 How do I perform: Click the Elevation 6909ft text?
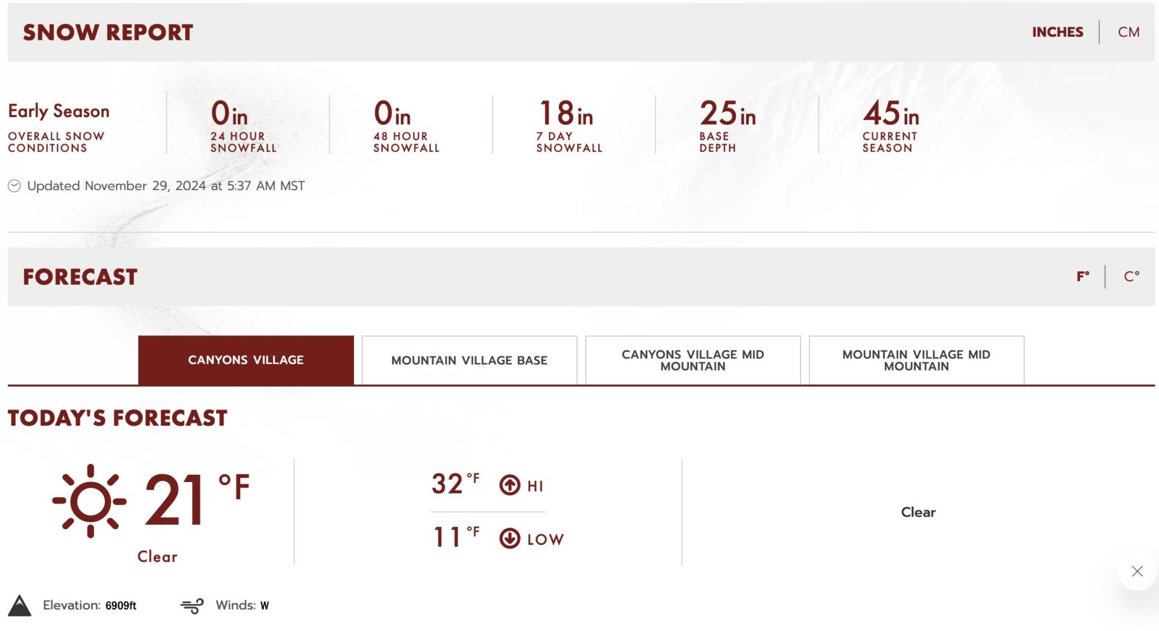pyautogui.click(x=89, y=605)
